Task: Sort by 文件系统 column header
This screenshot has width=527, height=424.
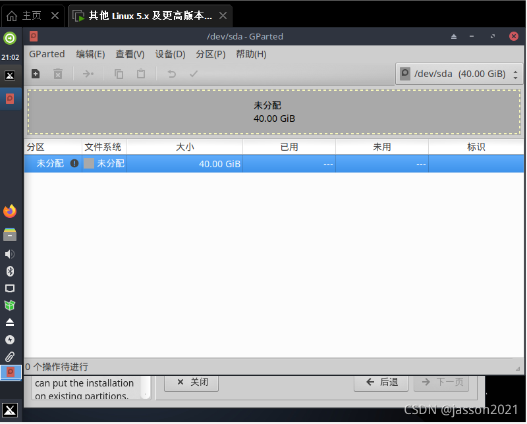Action: coord(104,147)
